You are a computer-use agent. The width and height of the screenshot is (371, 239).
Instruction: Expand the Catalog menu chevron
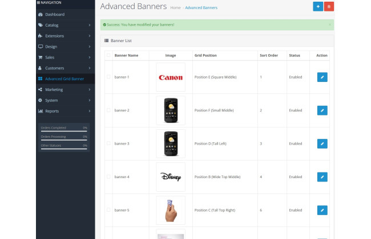pyautogui.click(x=90, y=25)
